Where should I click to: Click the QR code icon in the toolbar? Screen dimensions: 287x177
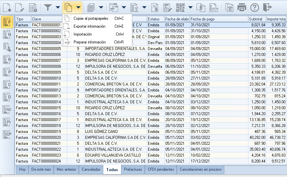click(180, 8)
